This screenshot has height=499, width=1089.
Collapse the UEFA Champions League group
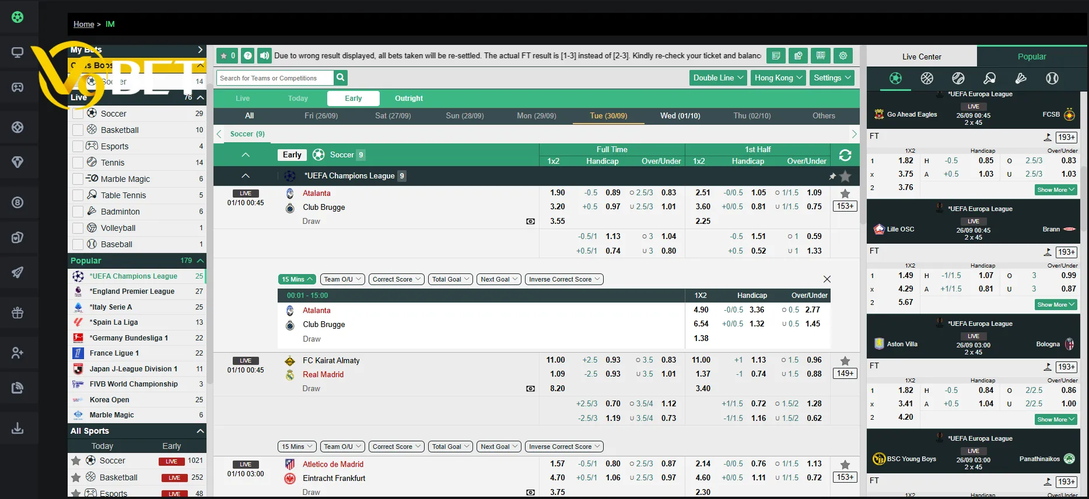(x=246, y=175)
